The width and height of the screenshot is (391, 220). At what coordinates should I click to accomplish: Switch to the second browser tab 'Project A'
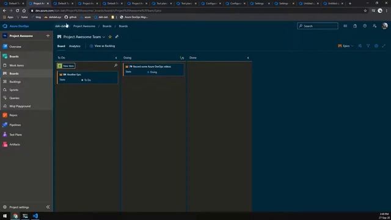[39, 4]
